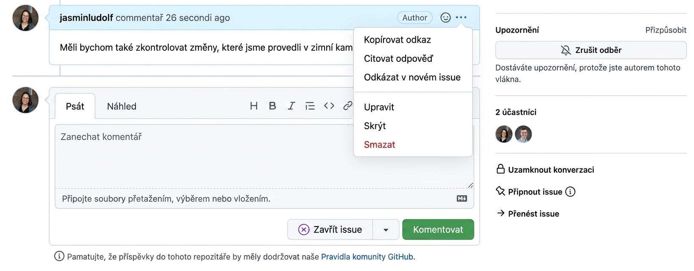The height and width of the screenshot is (271, 694).
Task: Open Přizpůsobit notification settings
Action: pos(666,30)
